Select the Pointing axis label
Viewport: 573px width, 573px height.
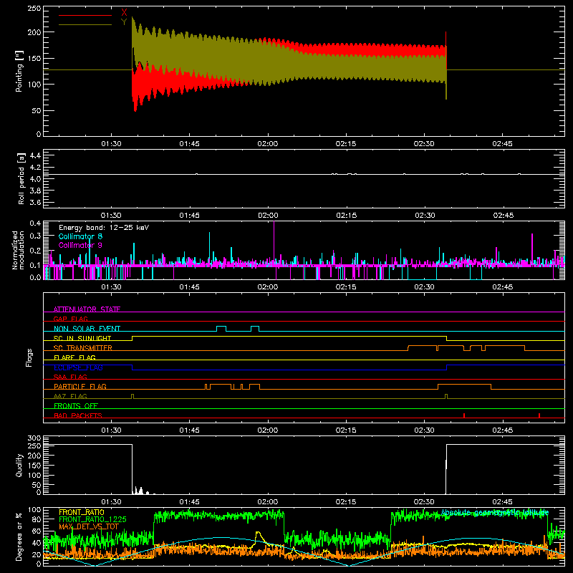[19, 71]
